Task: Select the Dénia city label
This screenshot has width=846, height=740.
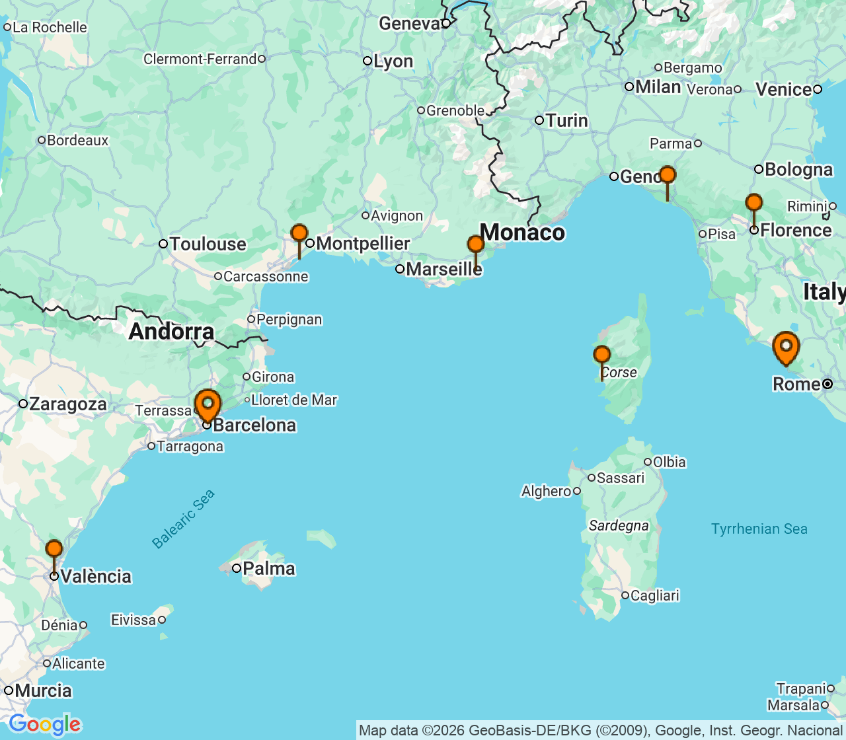Action: point(59,625)
